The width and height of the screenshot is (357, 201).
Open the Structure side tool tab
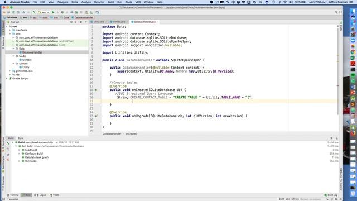(3, 184)
